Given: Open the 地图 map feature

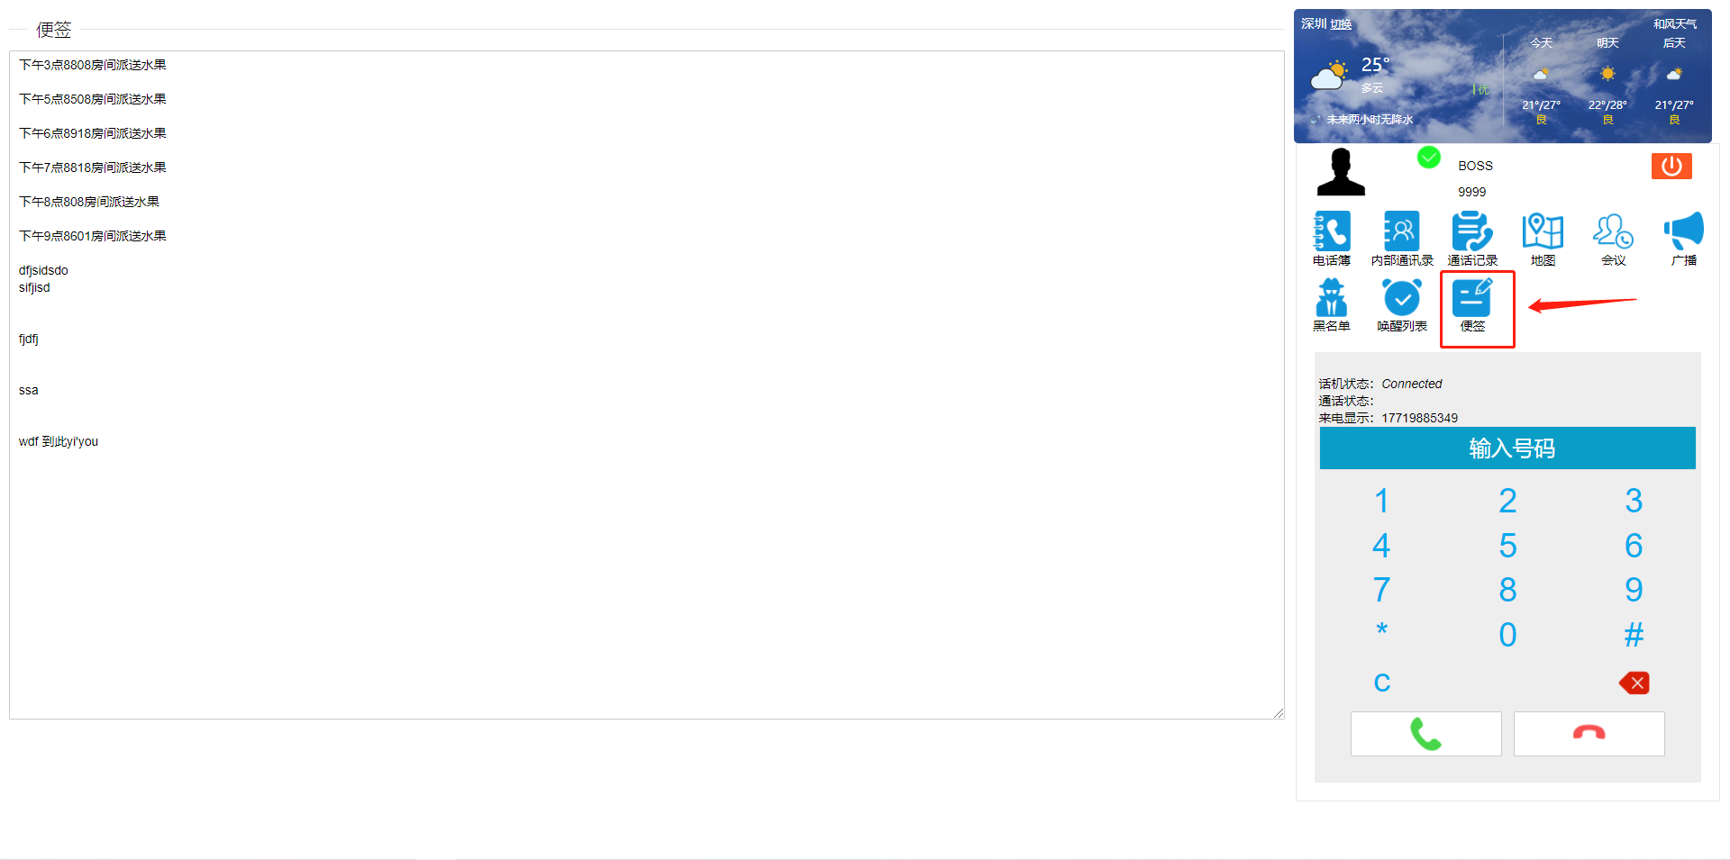Looking at the screenshot, I should (1543, 239).
